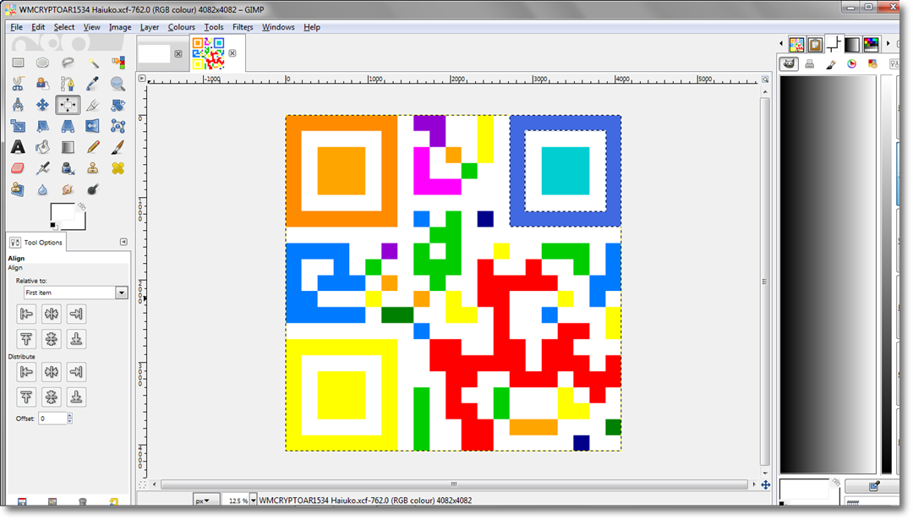913x520 pixels.
Task: Click right dock tab-scroll left arrow
Action: click(x=781, y=44)
